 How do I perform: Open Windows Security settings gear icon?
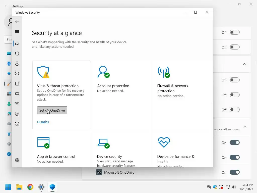(x=17, y=160)
